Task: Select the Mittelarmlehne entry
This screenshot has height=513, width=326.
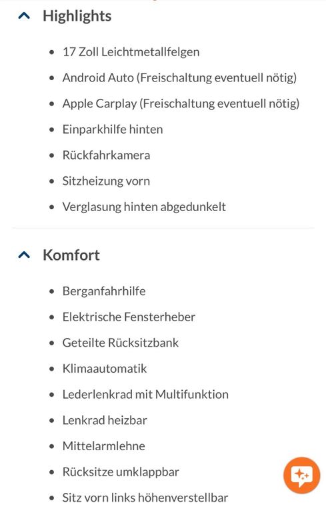Action: pos(103,446)
